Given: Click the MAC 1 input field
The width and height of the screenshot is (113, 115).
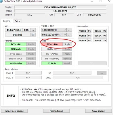Looking at the screenshot, I should click(28, 73).
